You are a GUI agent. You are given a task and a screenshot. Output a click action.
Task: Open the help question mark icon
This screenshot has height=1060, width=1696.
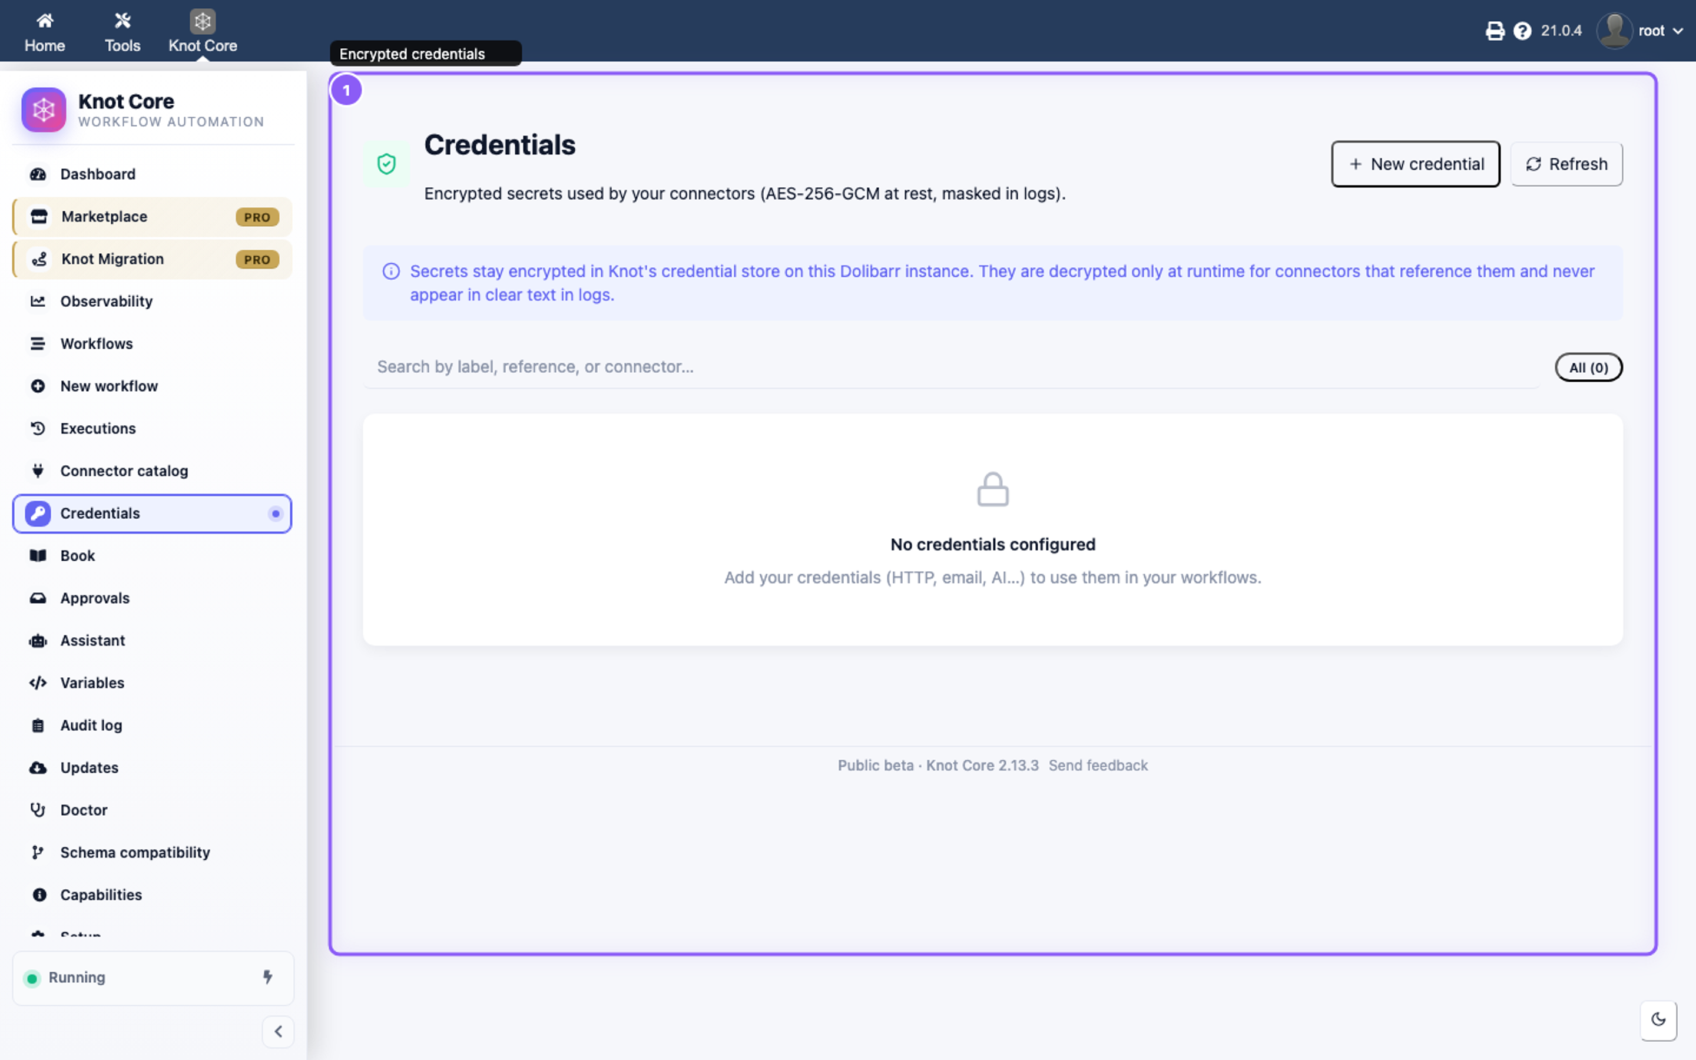tap(1522, 31)
